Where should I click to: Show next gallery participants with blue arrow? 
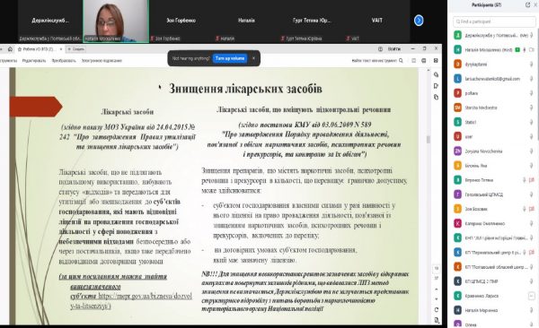pos(419,21)
